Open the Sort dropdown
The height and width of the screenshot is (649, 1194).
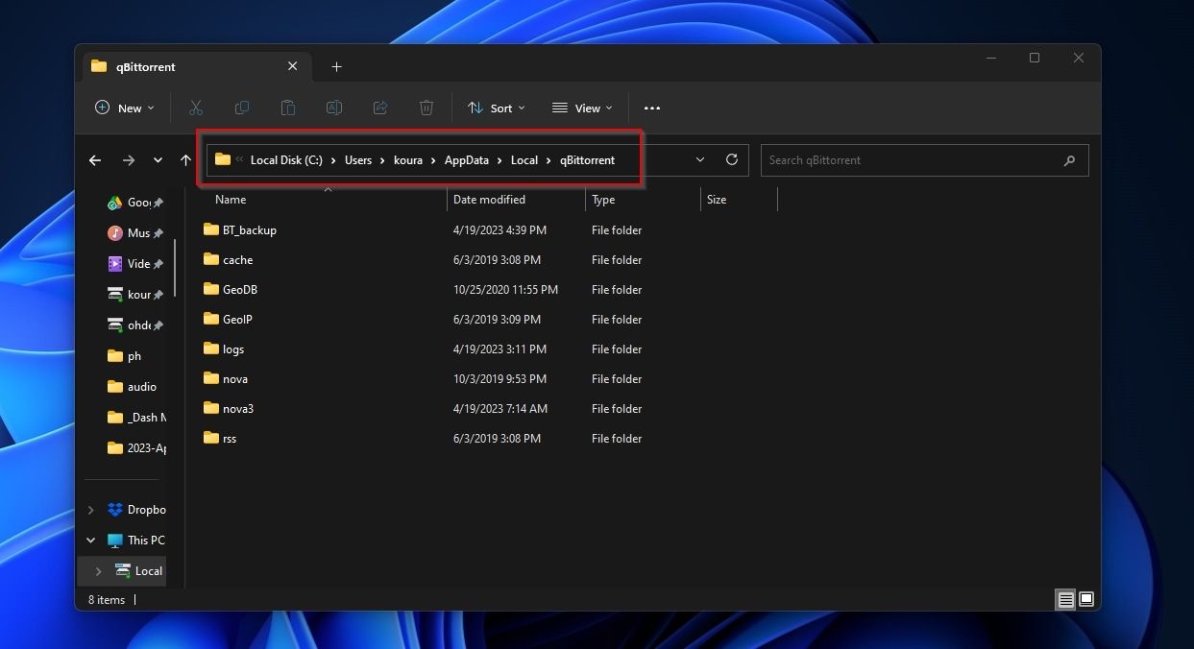[x=496, y=108]
